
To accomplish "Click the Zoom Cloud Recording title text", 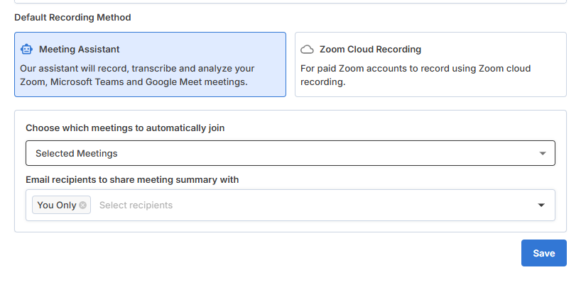I will coord(370,50).
